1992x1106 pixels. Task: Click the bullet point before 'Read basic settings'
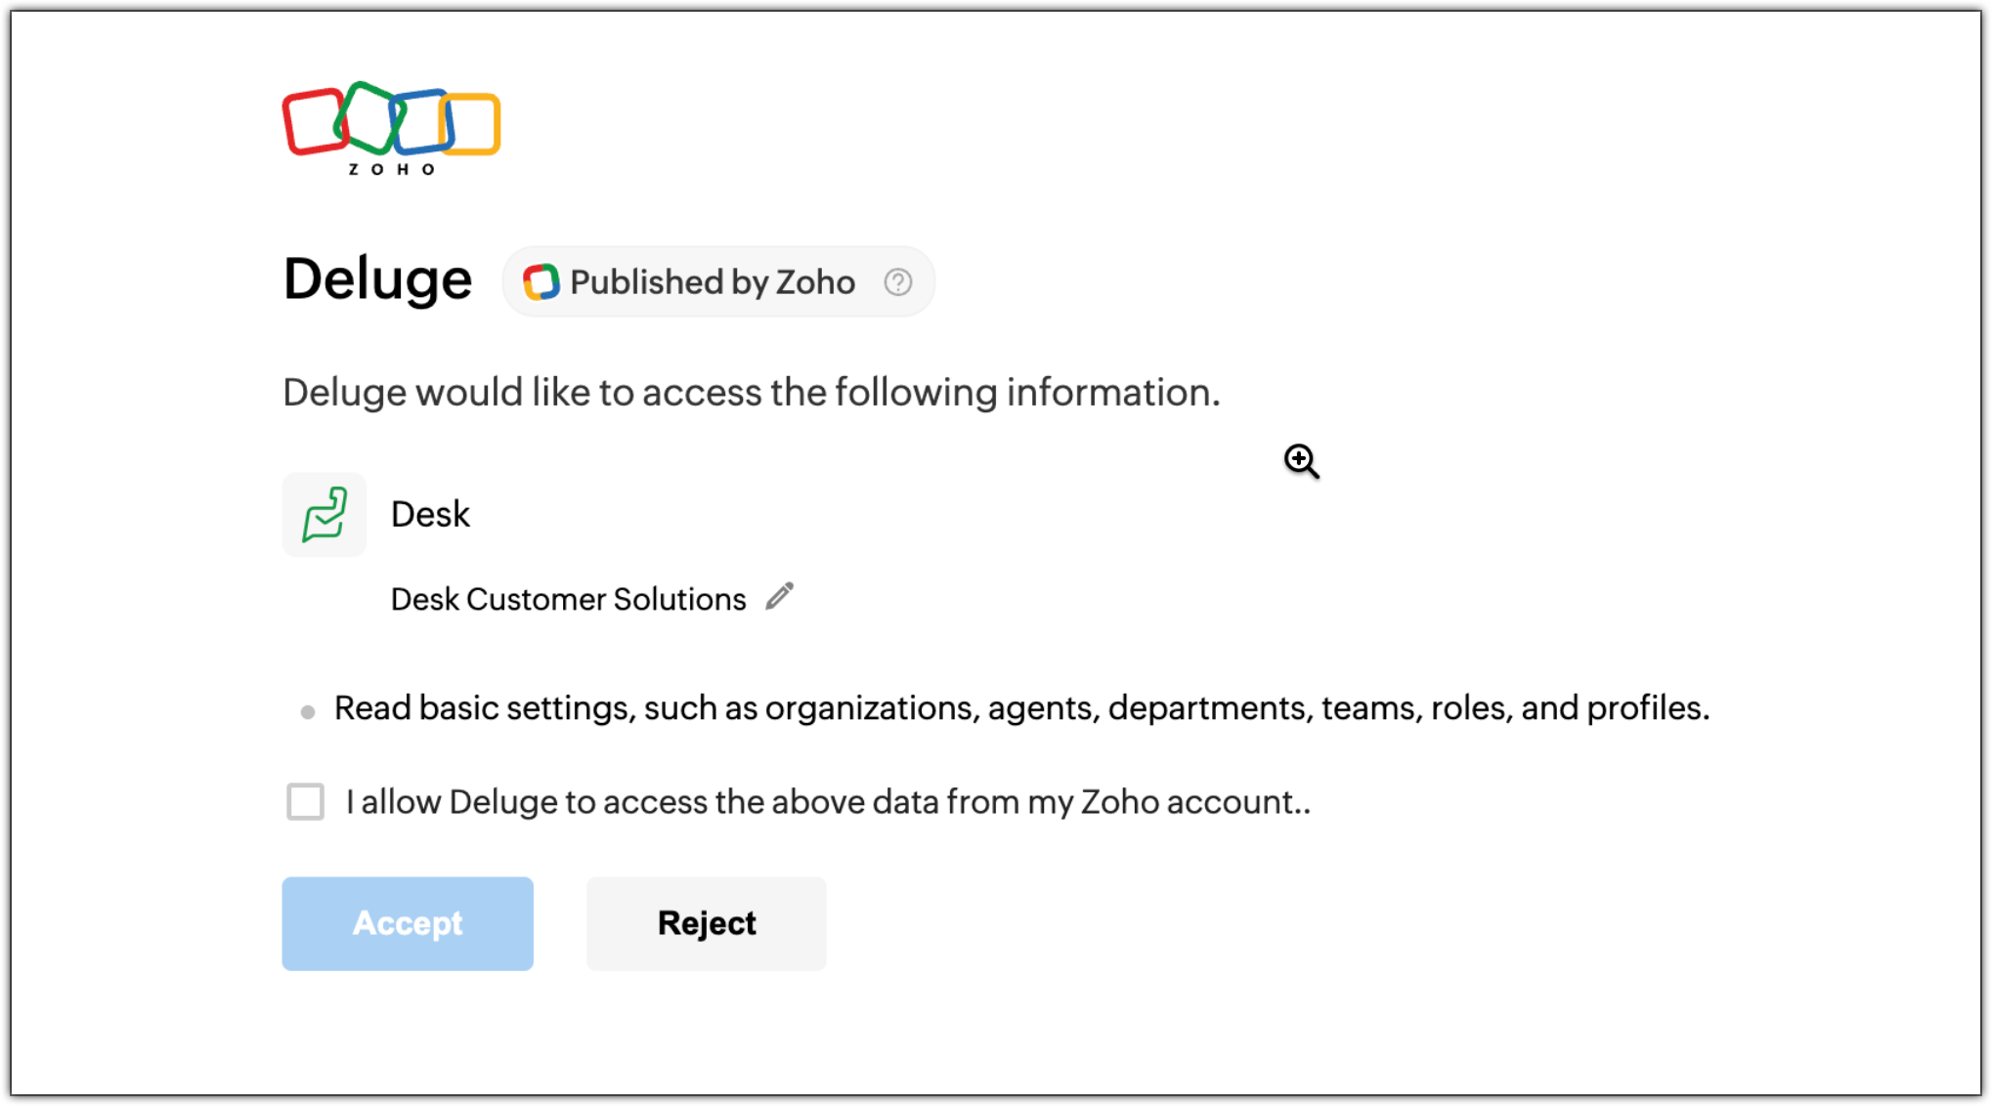coord(308,712)
